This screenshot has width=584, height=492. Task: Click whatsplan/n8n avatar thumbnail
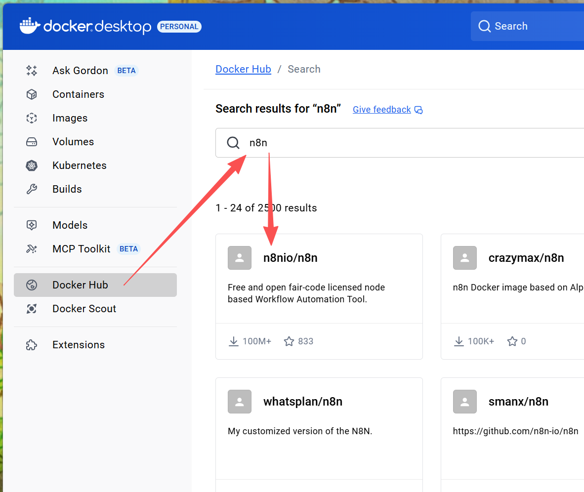coord(240,402)
